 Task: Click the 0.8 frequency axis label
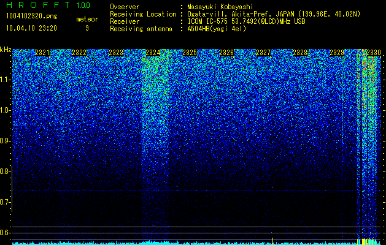[4, 171]
